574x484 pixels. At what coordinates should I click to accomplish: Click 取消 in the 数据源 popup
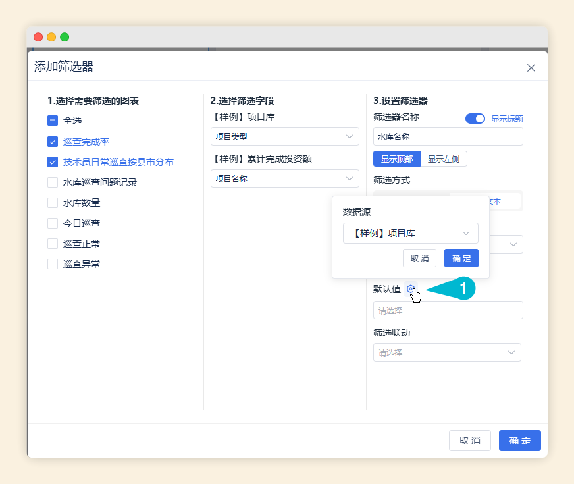tap(419, 258)
